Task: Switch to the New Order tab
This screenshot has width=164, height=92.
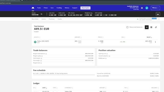Action: (x=35, y=19)
